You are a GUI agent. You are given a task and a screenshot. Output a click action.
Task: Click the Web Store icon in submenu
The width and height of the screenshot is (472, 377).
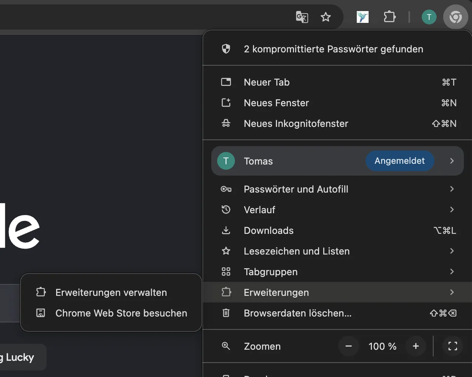pos(41,313)
